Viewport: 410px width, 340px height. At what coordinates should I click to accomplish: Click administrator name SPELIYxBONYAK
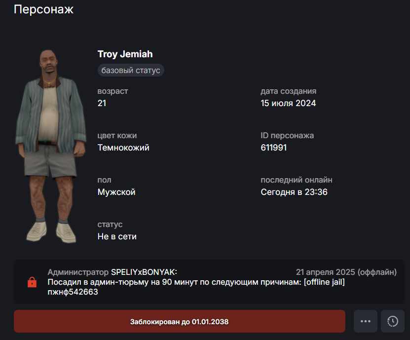144,272
